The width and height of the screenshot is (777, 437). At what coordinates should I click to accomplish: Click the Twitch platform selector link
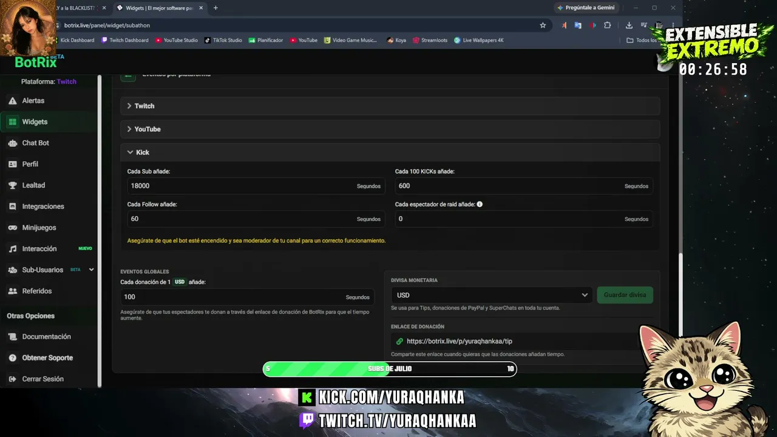[67, 82]
